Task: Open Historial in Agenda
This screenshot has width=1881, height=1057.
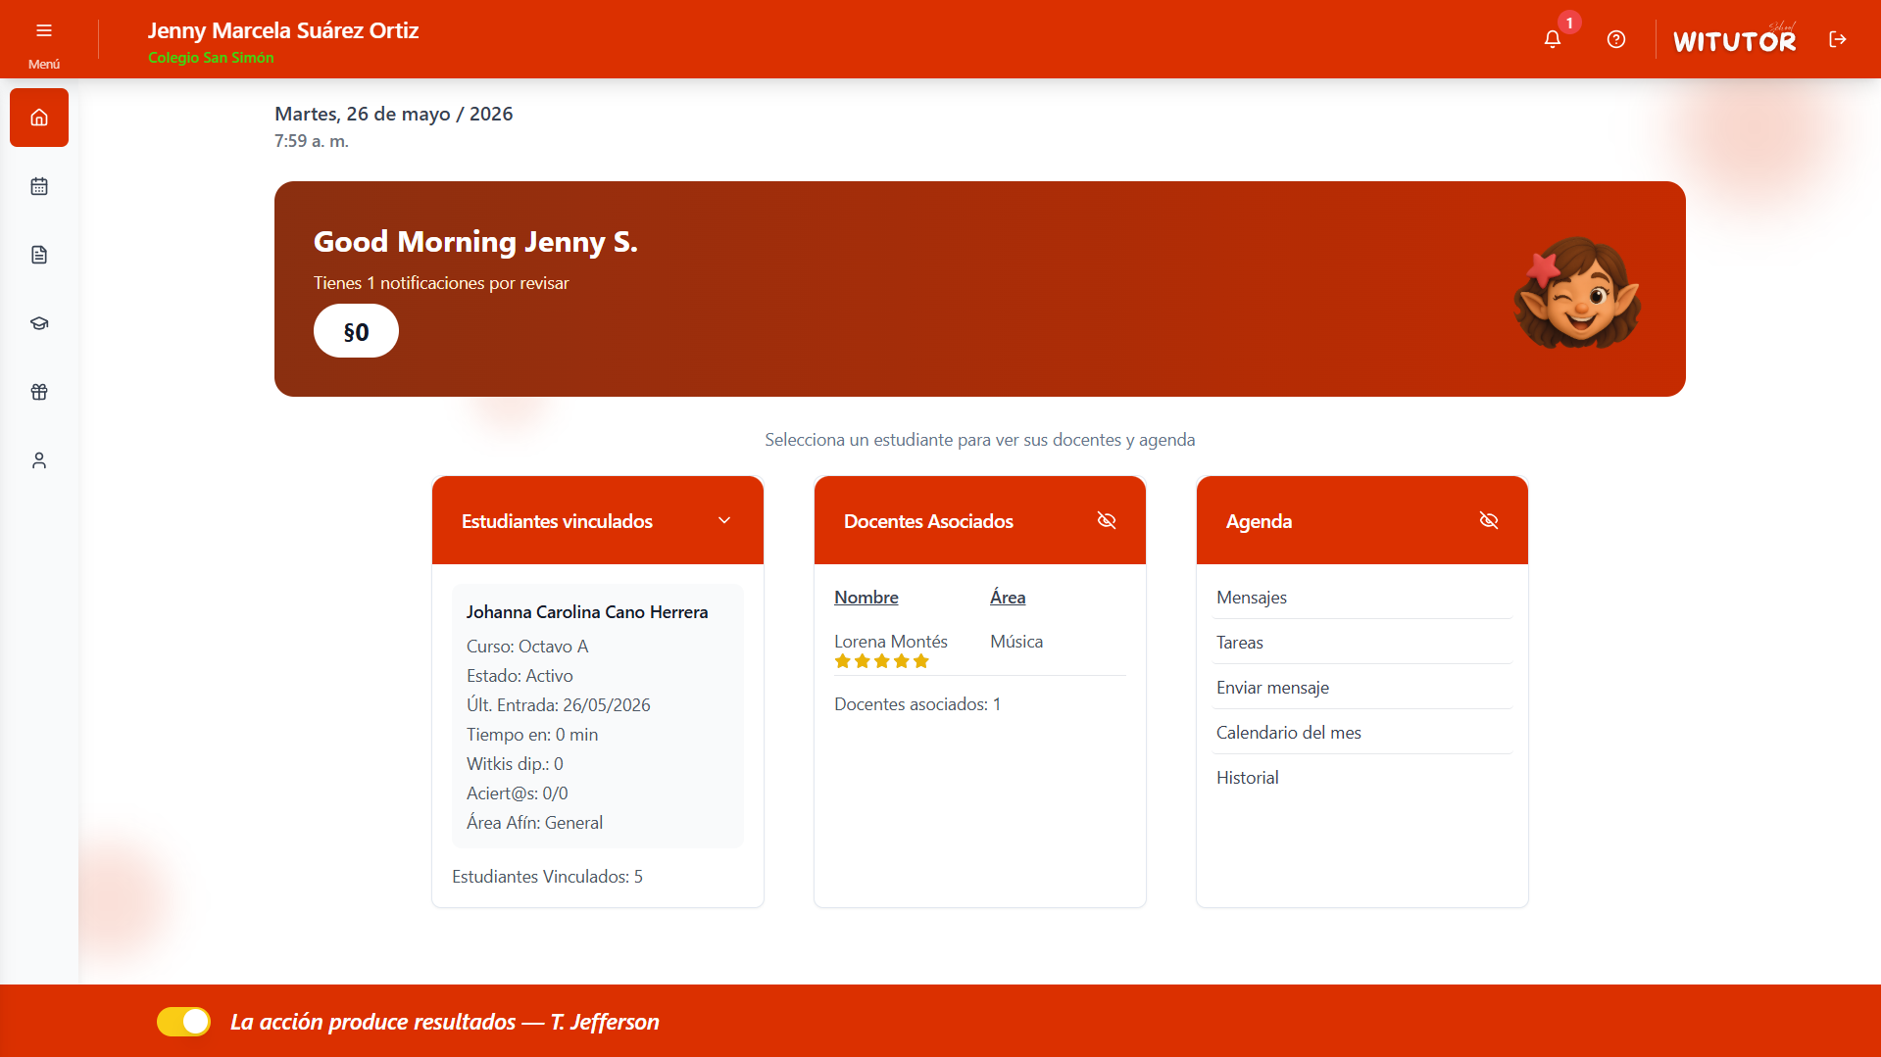Action: (1361, 778)
